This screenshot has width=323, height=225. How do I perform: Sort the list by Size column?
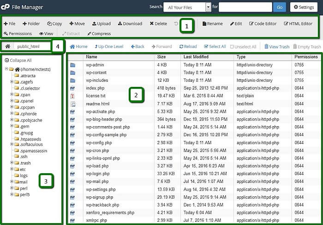tap(161, 57)
